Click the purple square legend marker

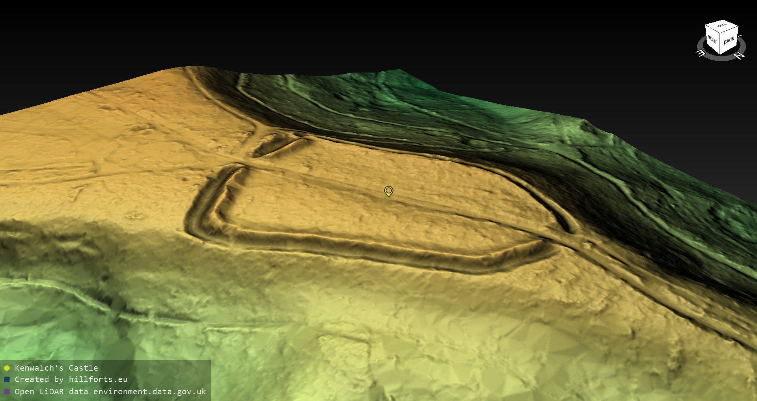pyautogui.click(x=7, y=392)
